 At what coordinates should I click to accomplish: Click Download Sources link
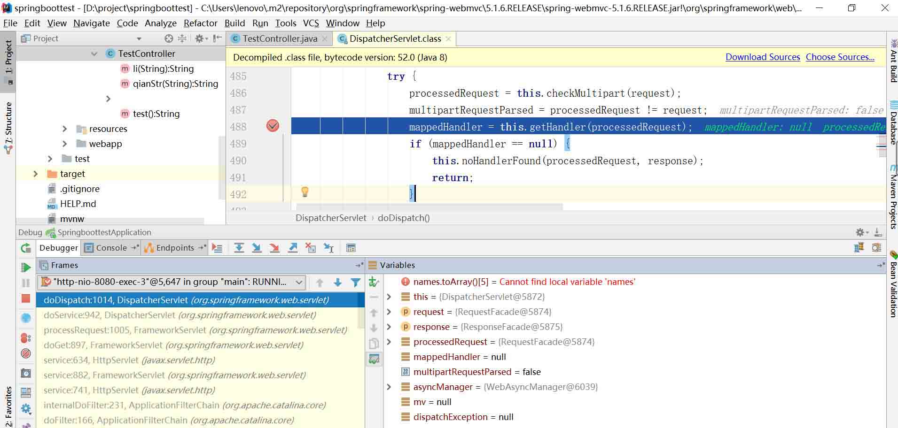tap(763, 57)
